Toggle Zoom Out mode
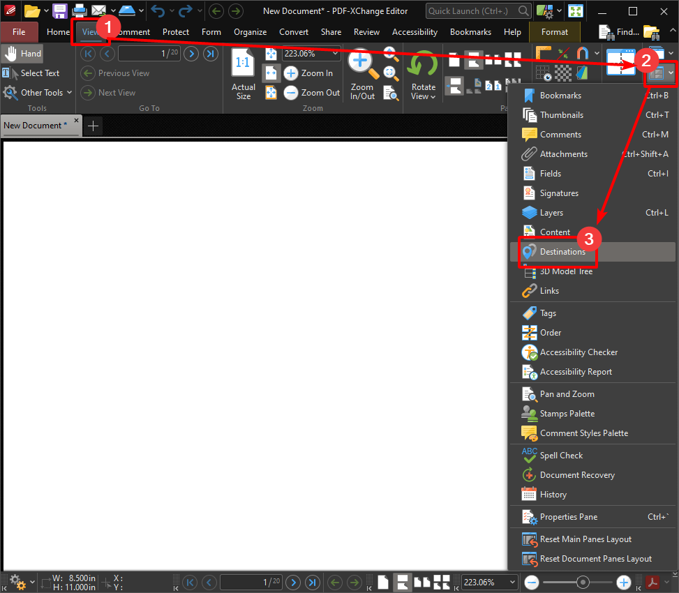Screen dimensions: 679x593 (312, 92)
